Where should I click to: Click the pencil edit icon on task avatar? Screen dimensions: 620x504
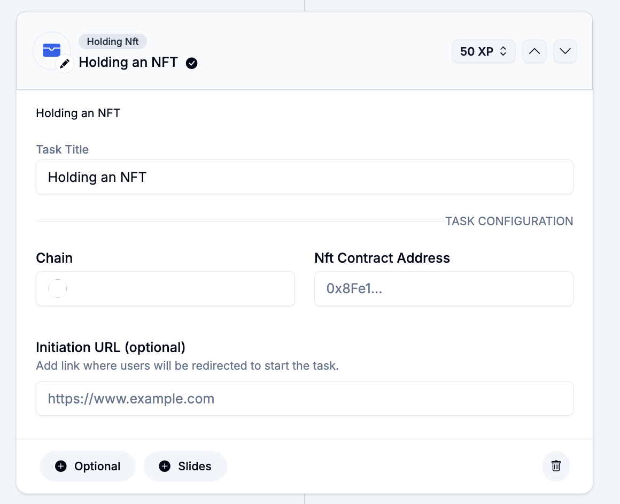pos(65,64)
